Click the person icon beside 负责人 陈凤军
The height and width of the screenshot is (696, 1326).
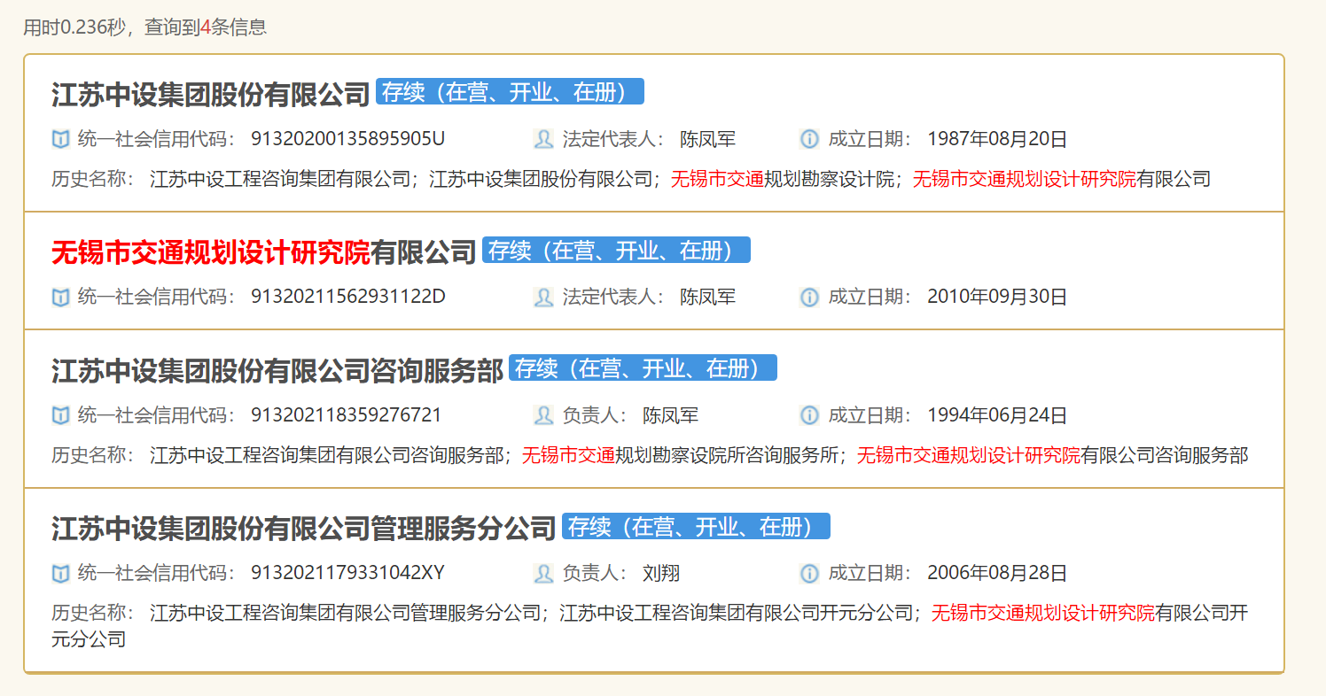tap(543, 415)
